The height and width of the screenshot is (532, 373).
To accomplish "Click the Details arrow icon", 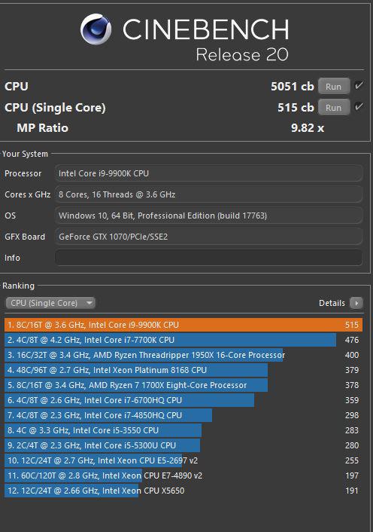I will point(356,303).
